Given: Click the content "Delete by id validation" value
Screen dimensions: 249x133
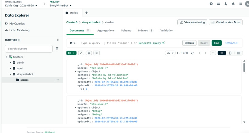Looking at the screenshot, I should tap(110, 75).
